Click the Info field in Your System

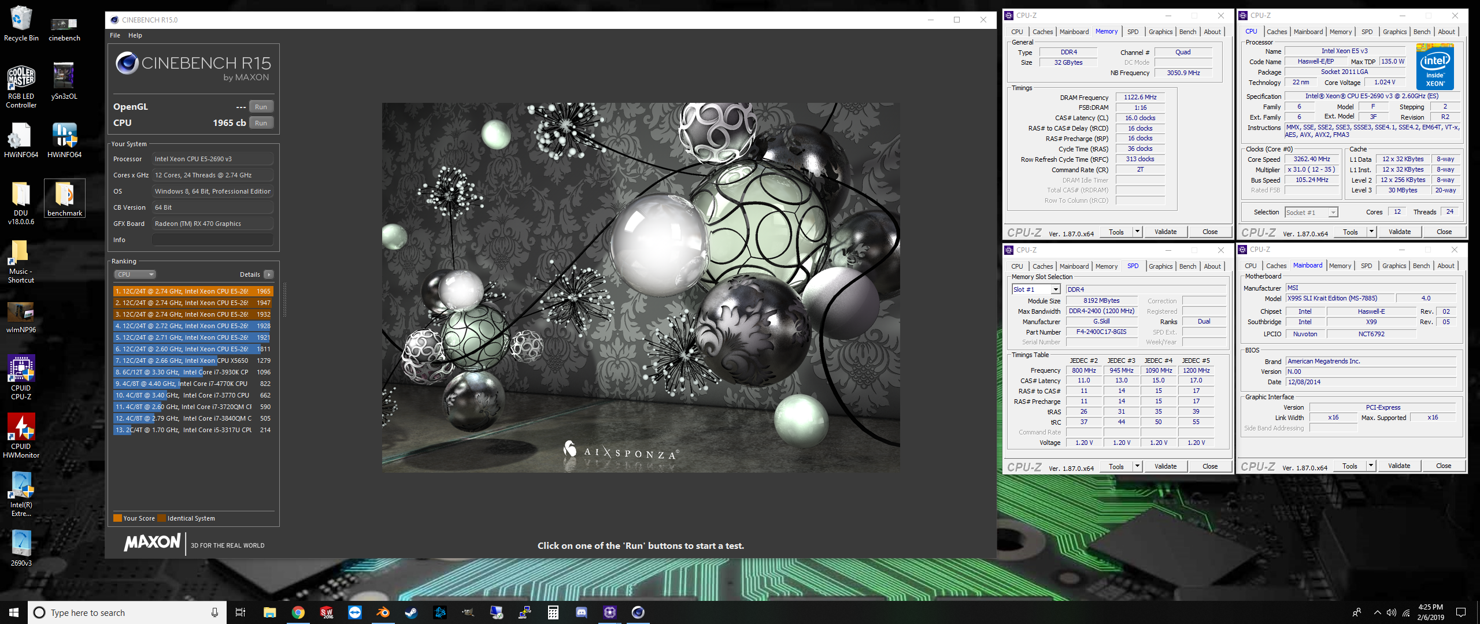point(212,240)
